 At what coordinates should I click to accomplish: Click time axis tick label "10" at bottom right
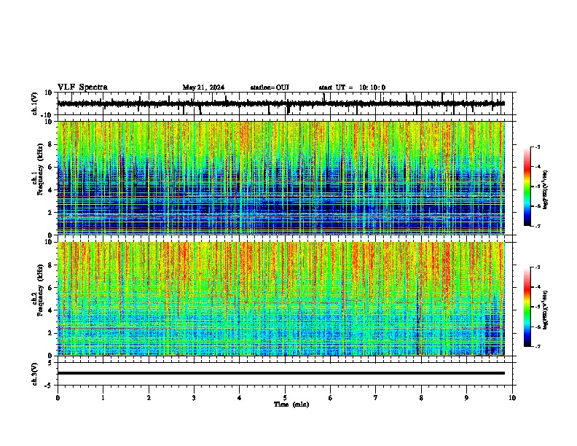coord(512,398)
